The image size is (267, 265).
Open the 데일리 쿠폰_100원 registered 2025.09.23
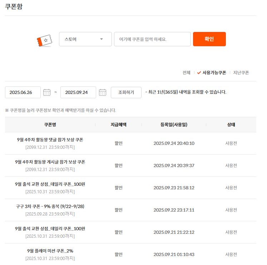click(50, 184)
